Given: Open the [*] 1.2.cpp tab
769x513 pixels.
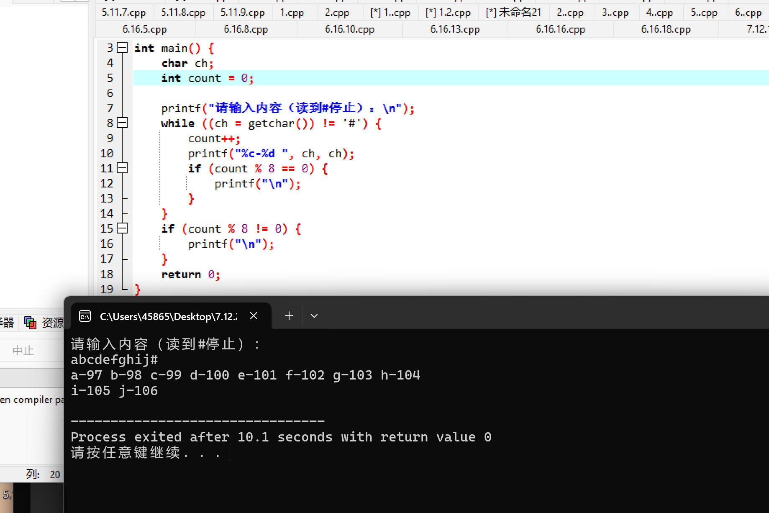Looking at the screenshot, I should pyautogui.click(x=448, y=13).
